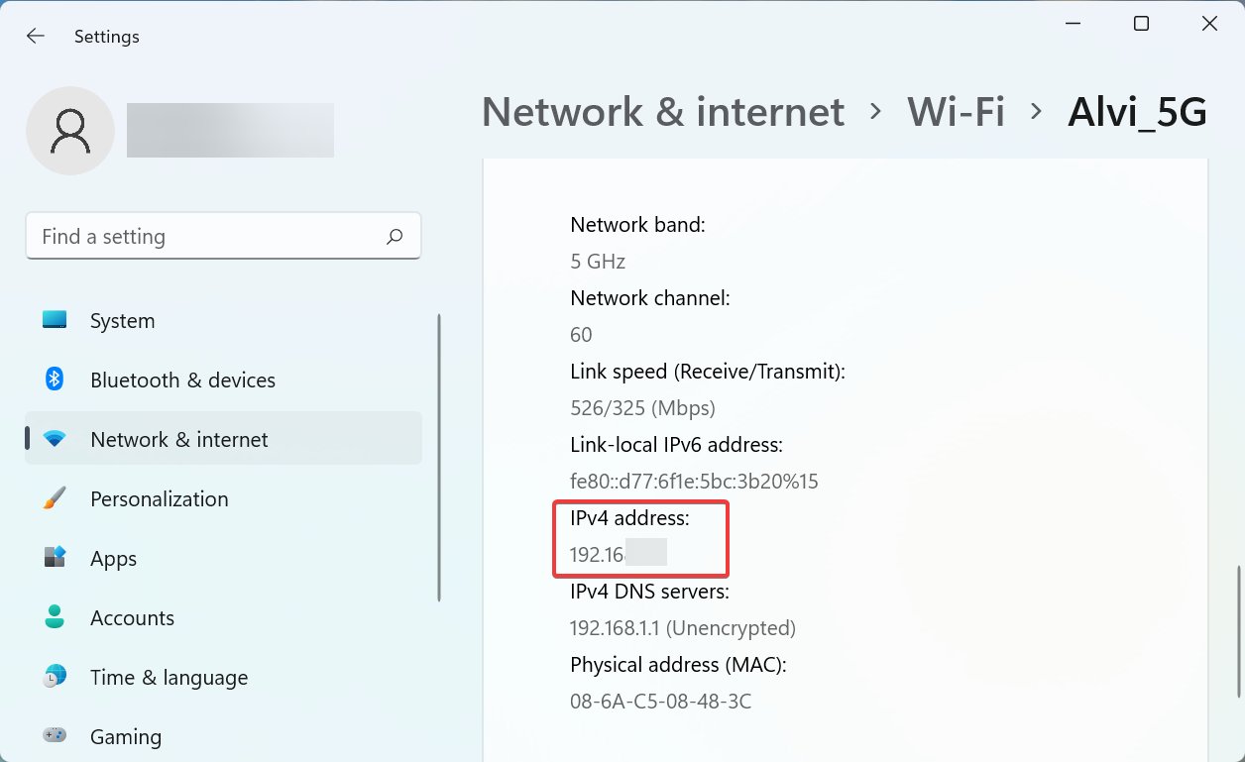Click the back arrow in Settings
Image resolution: width=1245 pixels, height=762 pixels.
tap(36, 37)
